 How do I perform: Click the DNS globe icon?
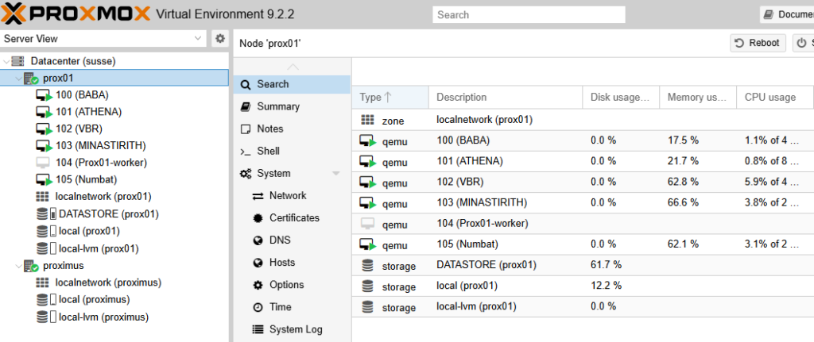click(258, 240)
